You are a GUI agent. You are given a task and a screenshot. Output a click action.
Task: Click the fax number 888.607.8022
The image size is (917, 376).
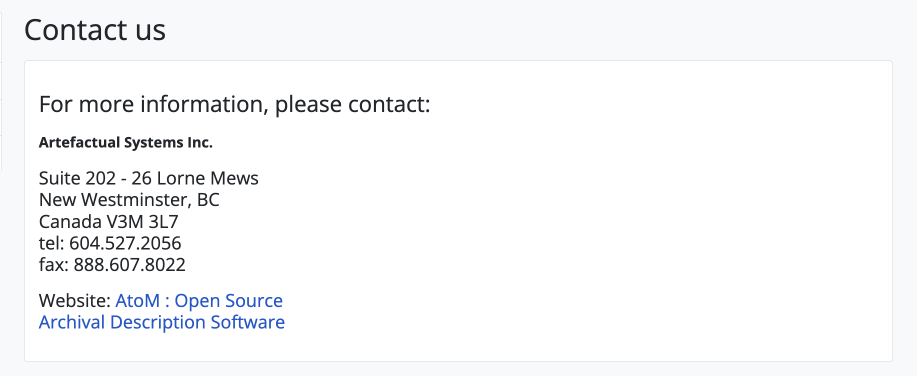tap(129, 265)
